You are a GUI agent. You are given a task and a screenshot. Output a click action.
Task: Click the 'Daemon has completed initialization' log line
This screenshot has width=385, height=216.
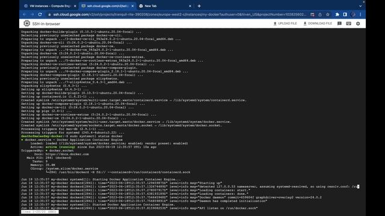144,201
